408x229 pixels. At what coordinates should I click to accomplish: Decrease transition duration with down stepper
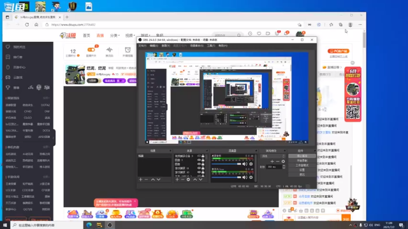[x=284, y=168]
